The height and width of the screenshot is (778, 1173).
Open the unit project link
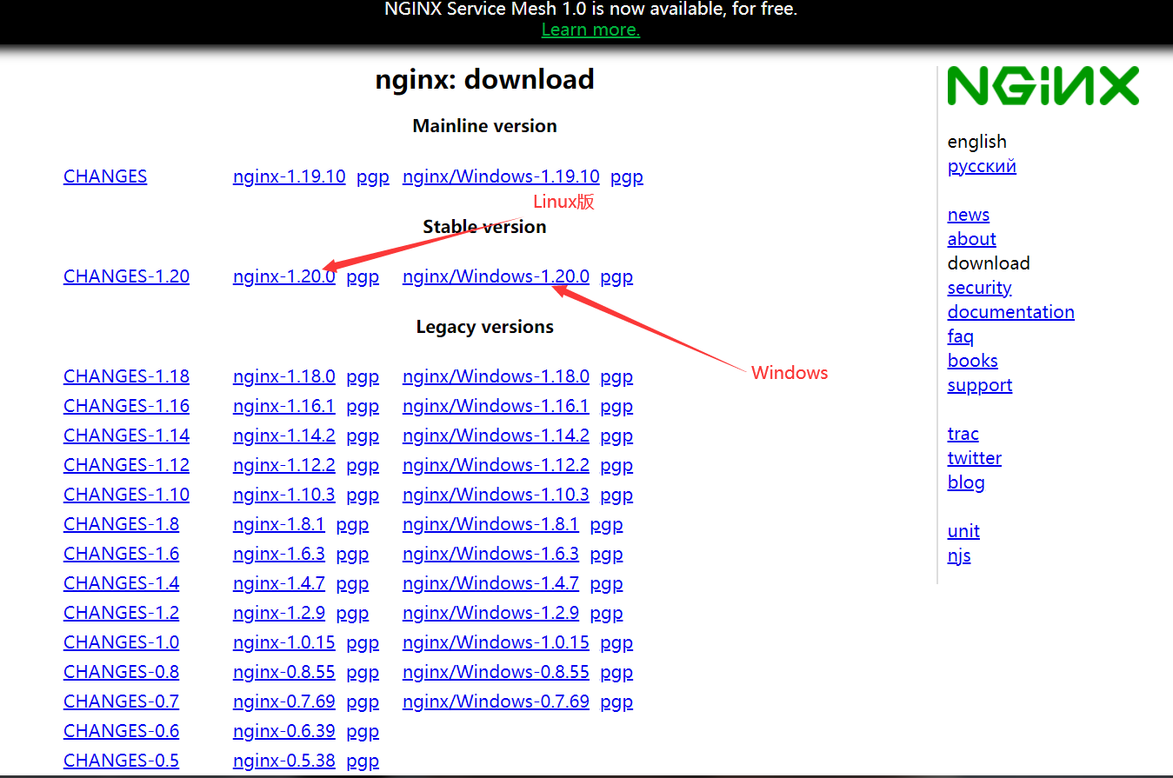click(963, 531)
